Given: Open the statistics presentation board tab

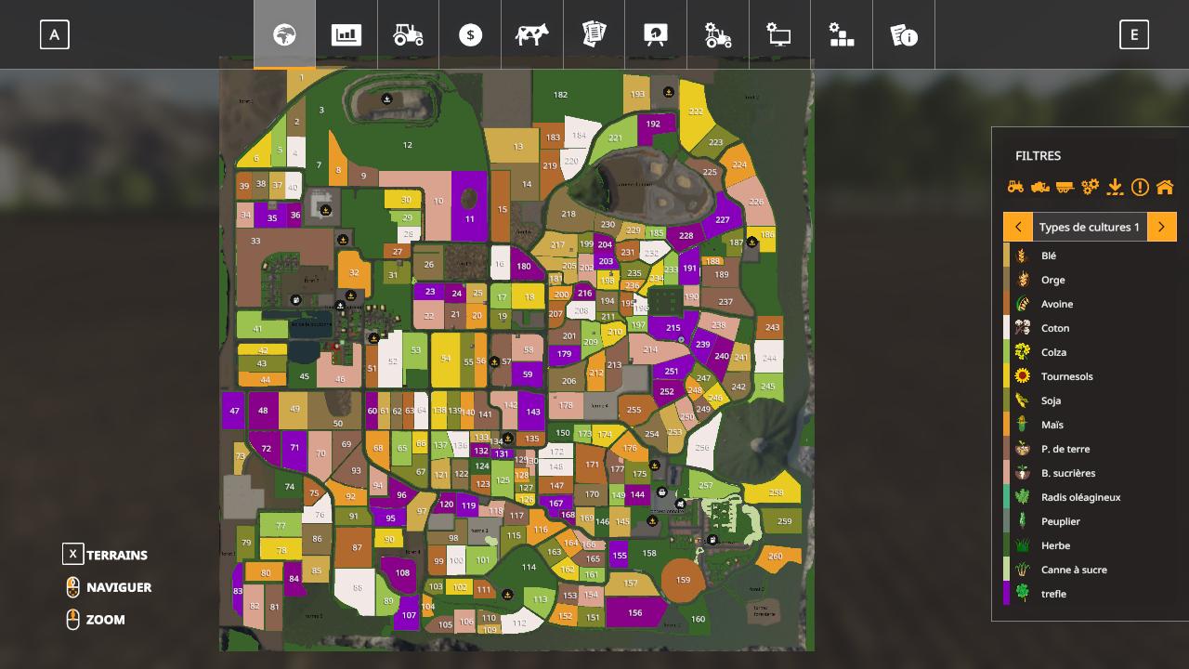Looking at the screenshot, I should coord(656,34).
